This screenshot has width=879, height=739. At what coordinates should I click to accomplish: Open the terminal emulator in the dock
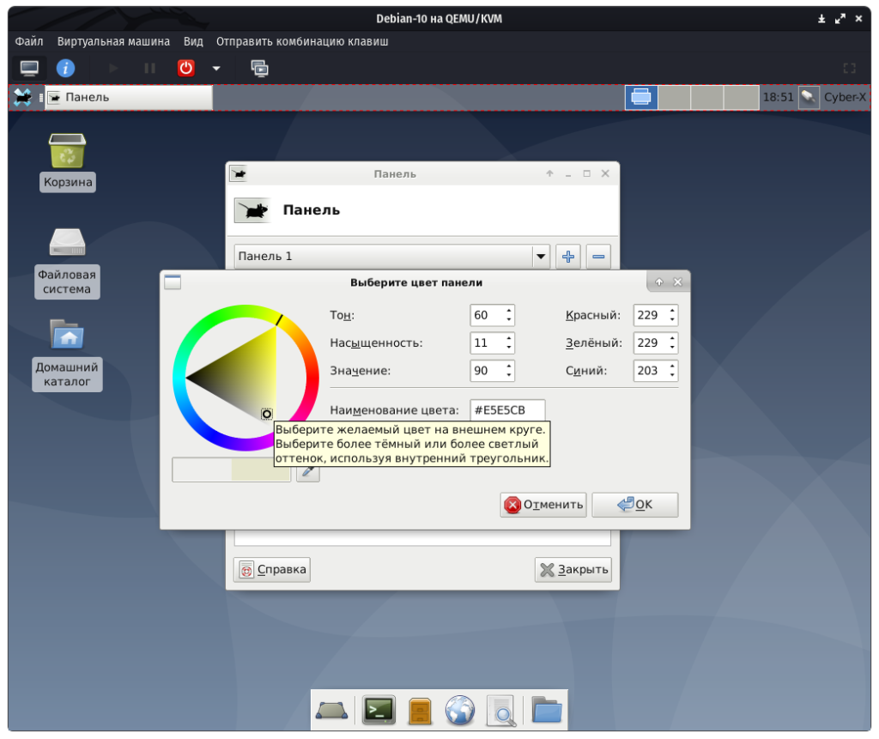click(379, 710)
